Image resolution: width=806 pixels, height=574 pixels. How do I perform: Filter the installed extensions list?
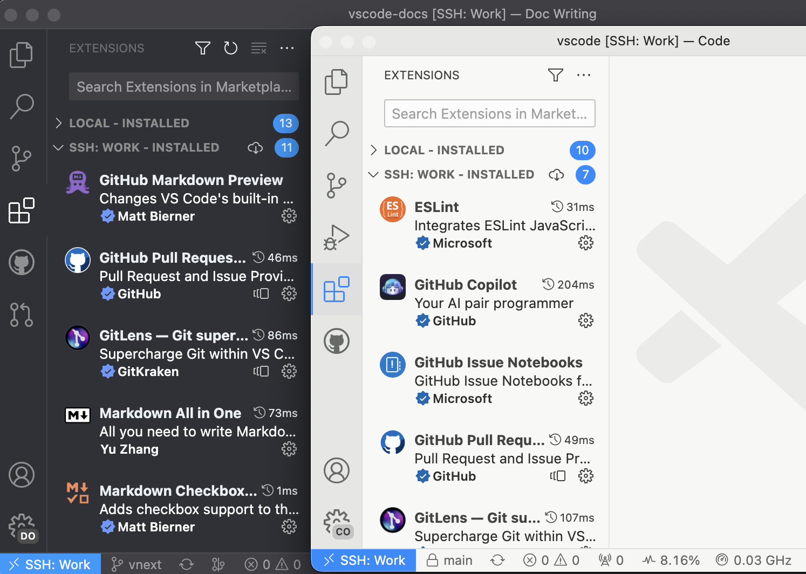(x=555, y=75)
